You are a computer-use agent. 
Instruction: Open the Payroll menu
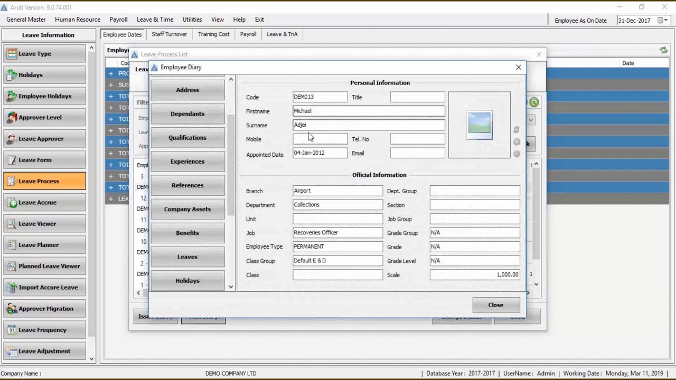[118, 20]
